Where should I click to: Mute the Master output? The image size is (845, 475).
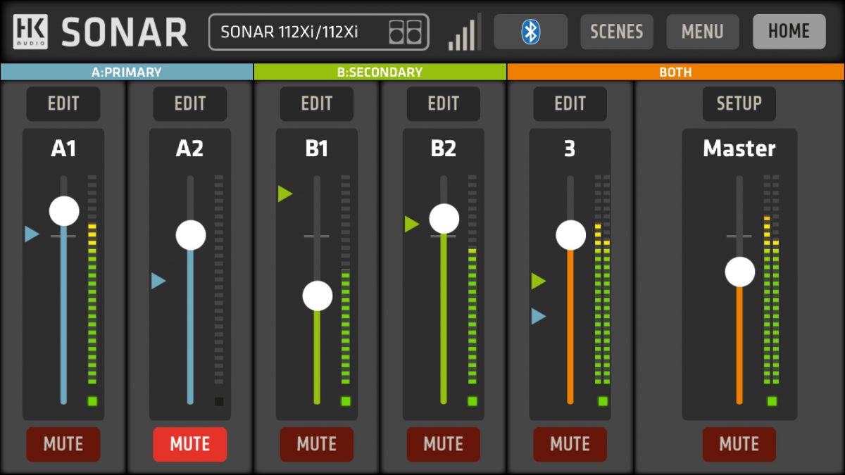click(x=739, y=444)
